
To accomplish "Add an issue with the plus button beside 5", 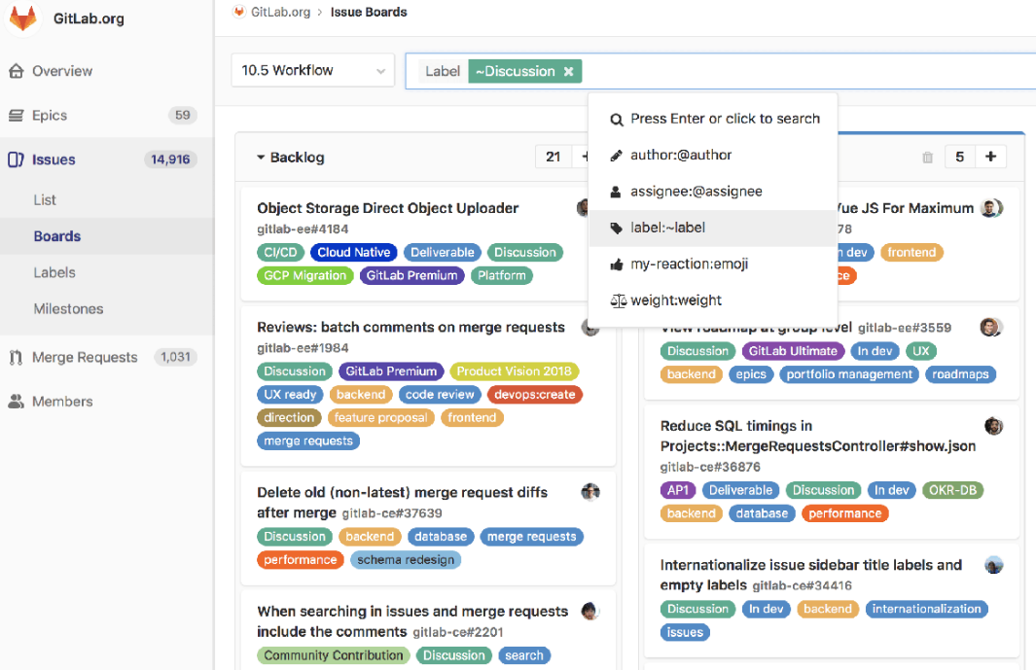I will tap(990, 157).
